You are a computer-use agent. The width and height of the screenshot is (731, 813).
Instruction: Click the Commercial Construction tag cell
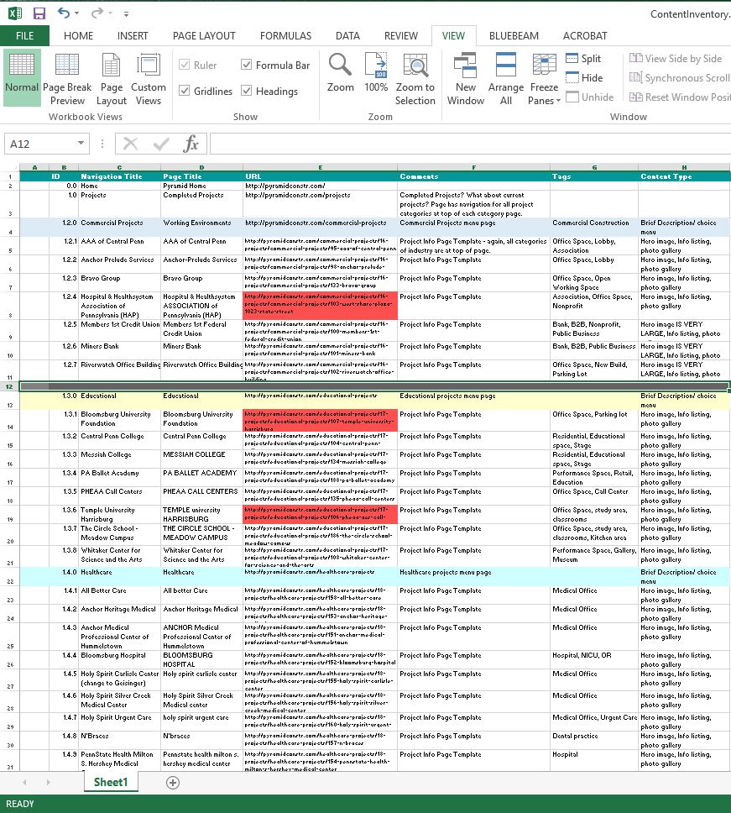594,227
